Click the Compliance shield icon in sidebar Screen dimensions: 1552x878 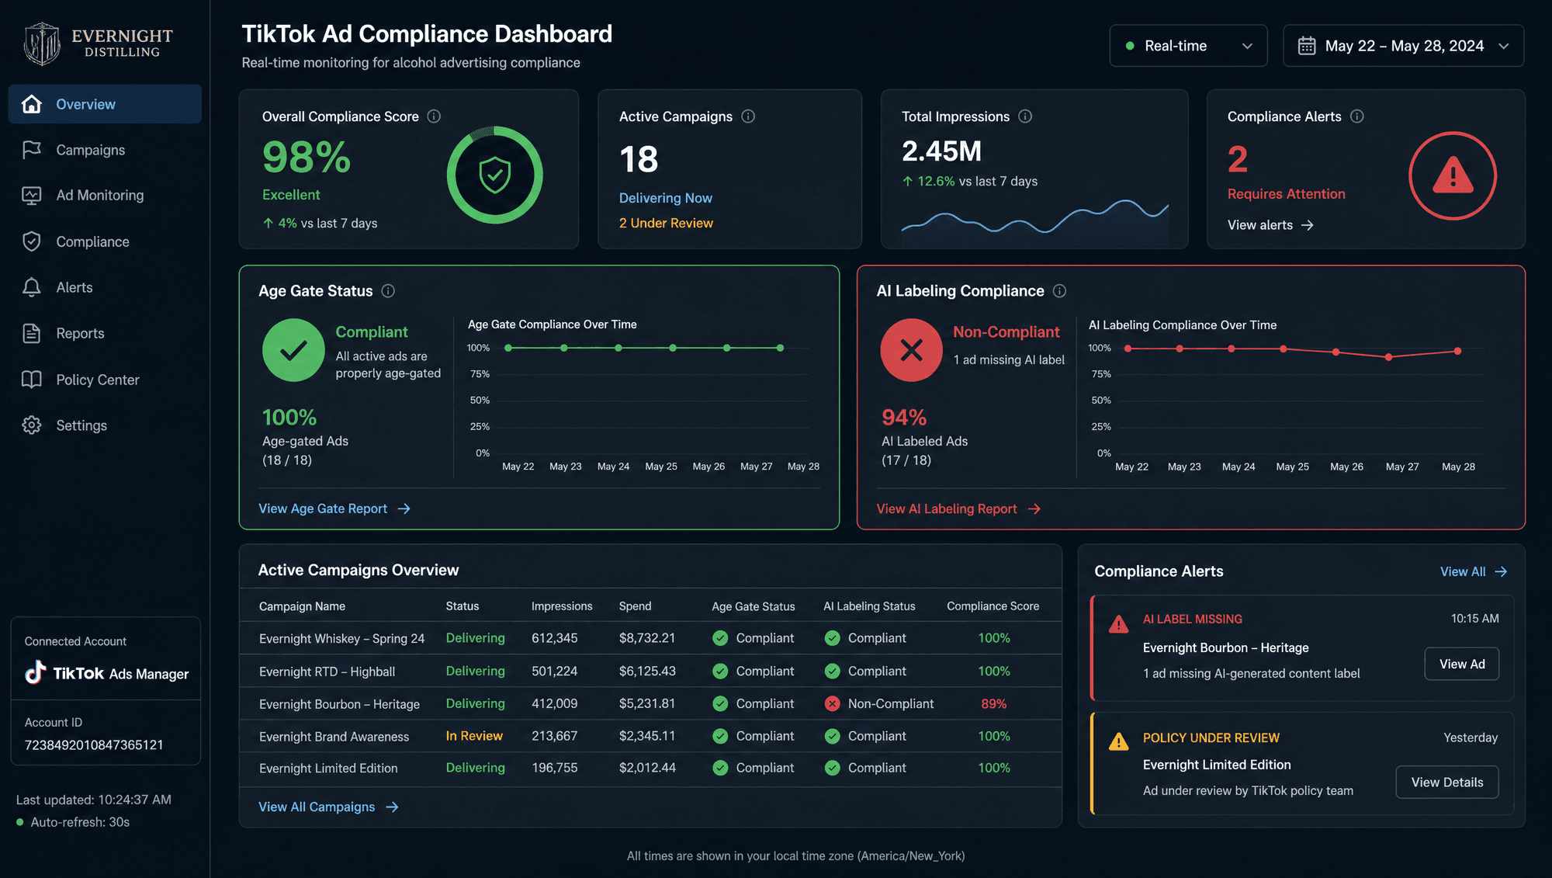pyautogui.click(x=32, y=241)
